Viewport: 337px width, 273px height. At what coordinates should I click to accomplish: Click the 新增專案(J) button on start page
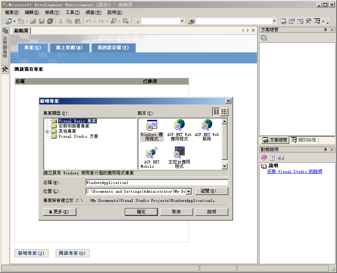31,253
